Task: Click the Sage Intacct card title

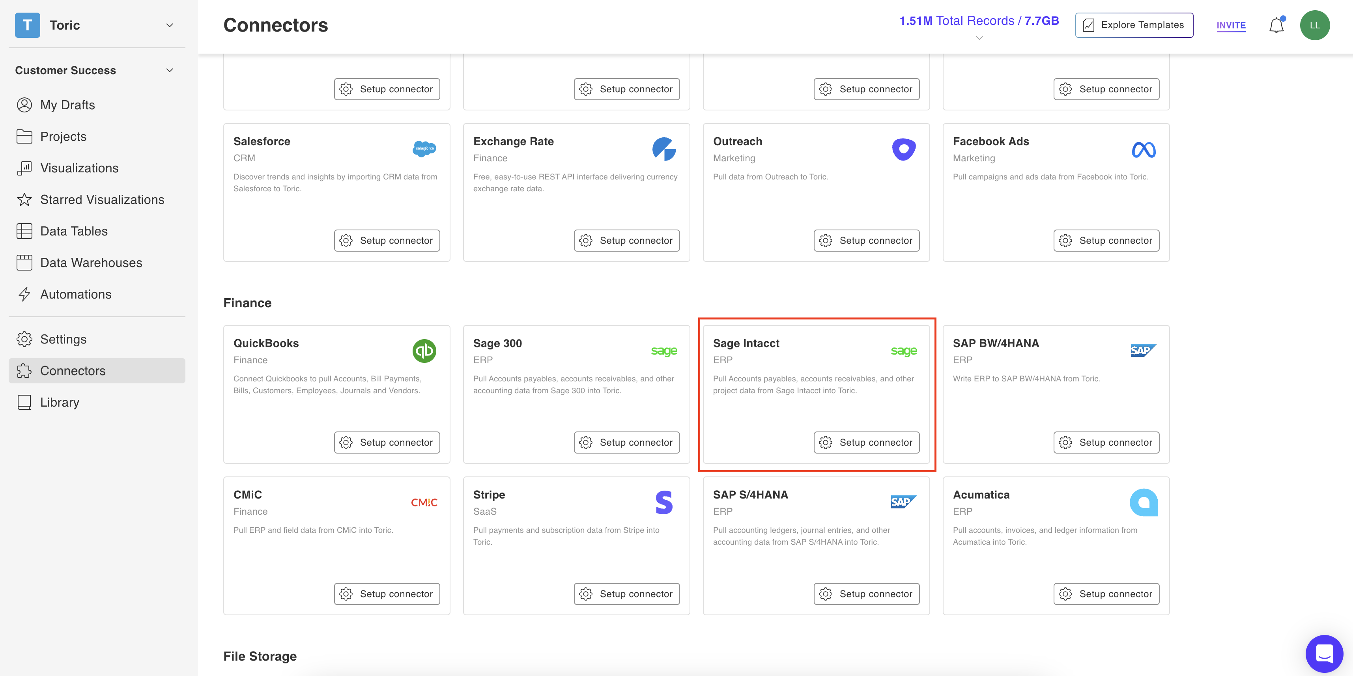Action: tap(746, 344)
